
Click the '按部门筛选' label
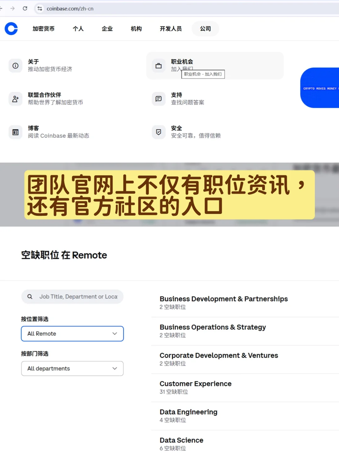click(x=35, y=354)
